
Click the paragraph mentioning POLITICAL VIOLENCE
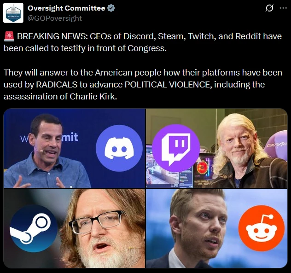143,84
